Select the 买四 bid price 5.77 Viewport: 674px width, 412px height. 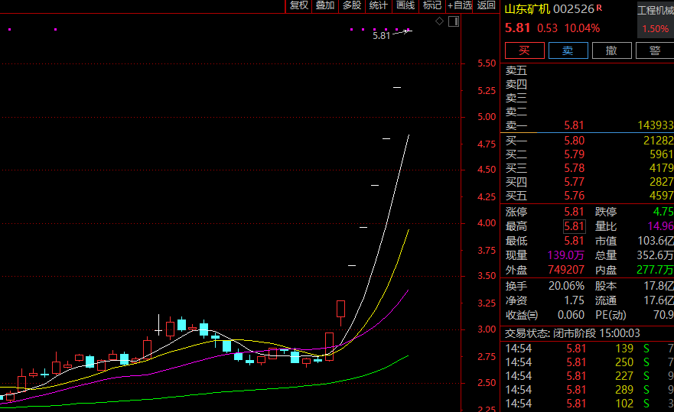(x=574, y=182)
